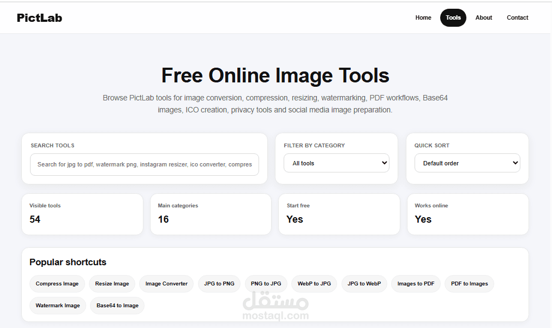Focus the Search Tools input field
This screenshot has width=552, height=328.
point(145,164)
